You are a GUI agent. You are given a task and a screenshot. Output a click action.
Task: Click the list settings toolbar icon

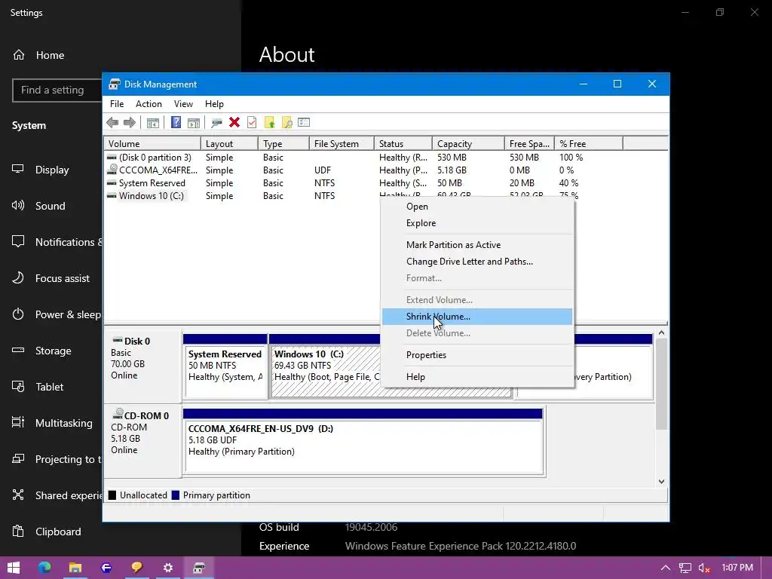coord(304,122)
